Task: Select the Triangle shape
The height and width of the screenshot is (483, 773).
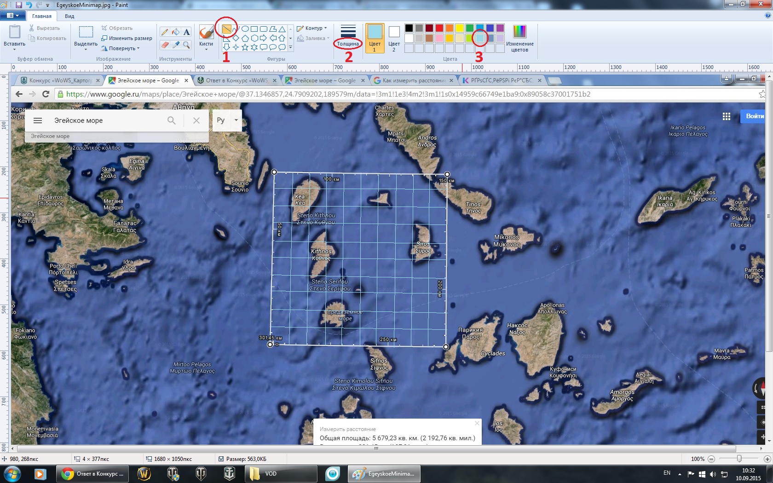Action: coord(282,29)
